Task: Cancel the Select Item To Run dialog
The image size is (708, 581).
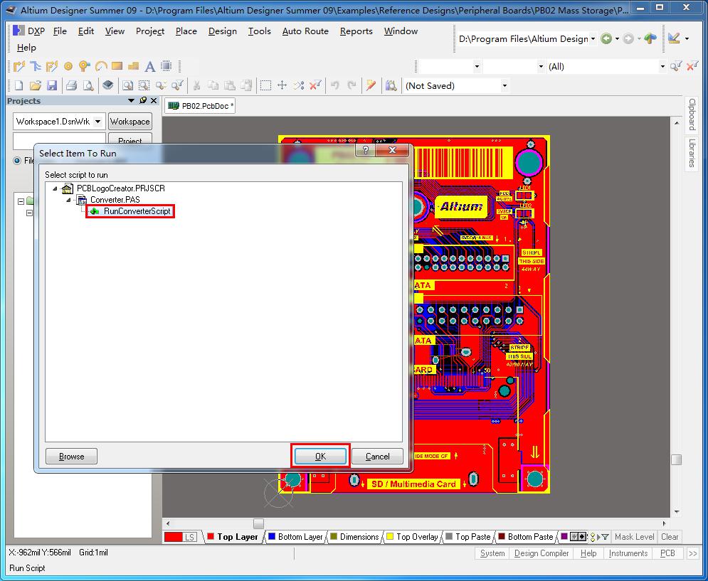Action: point(377,457)
